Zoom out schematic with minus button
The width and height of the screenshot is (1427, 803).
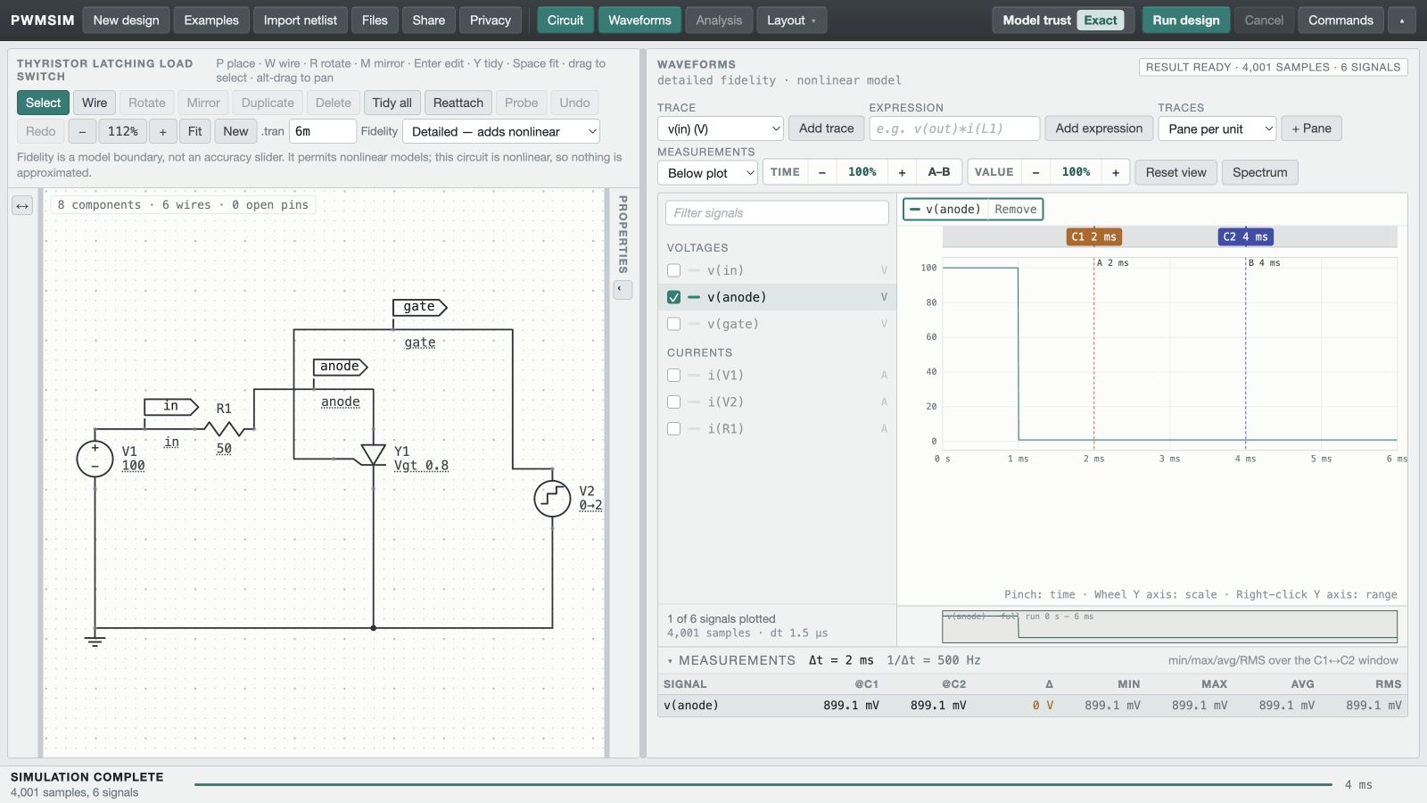pos(82,131)
